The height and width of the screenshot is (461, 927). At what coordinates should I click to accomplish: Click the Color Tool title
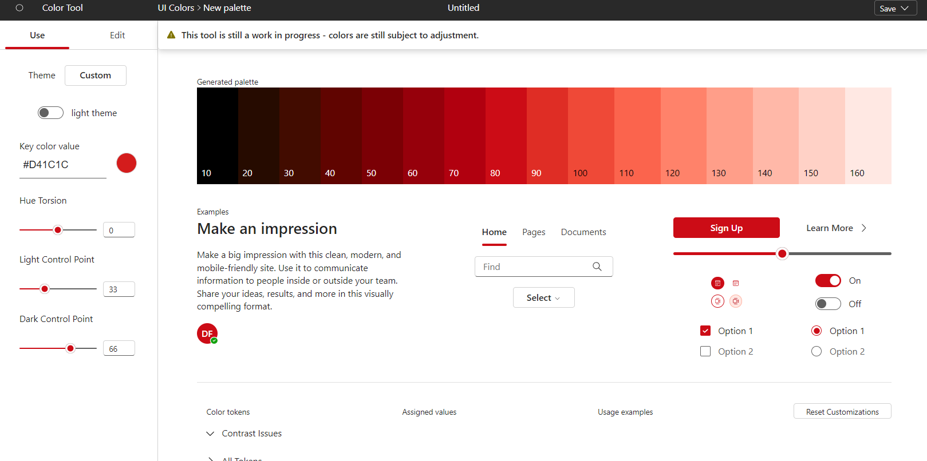(62, 8)
